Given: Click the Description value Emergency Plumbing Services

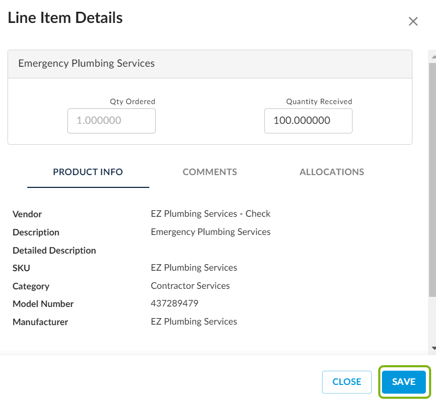Looking at the screenshot, I should click(211, 232).
